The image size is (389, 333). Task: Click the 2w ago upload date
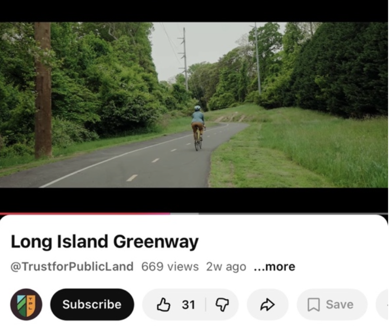[x=226, y=267]
